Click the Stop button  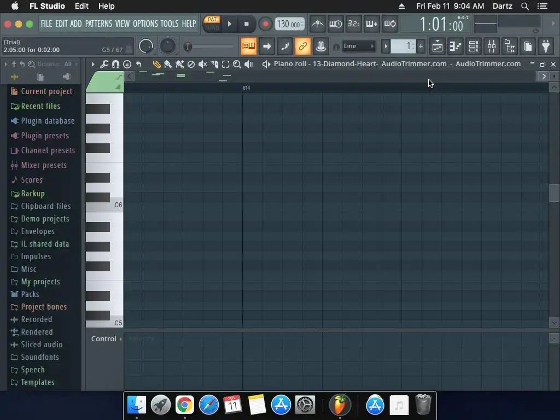pos(247,24)
